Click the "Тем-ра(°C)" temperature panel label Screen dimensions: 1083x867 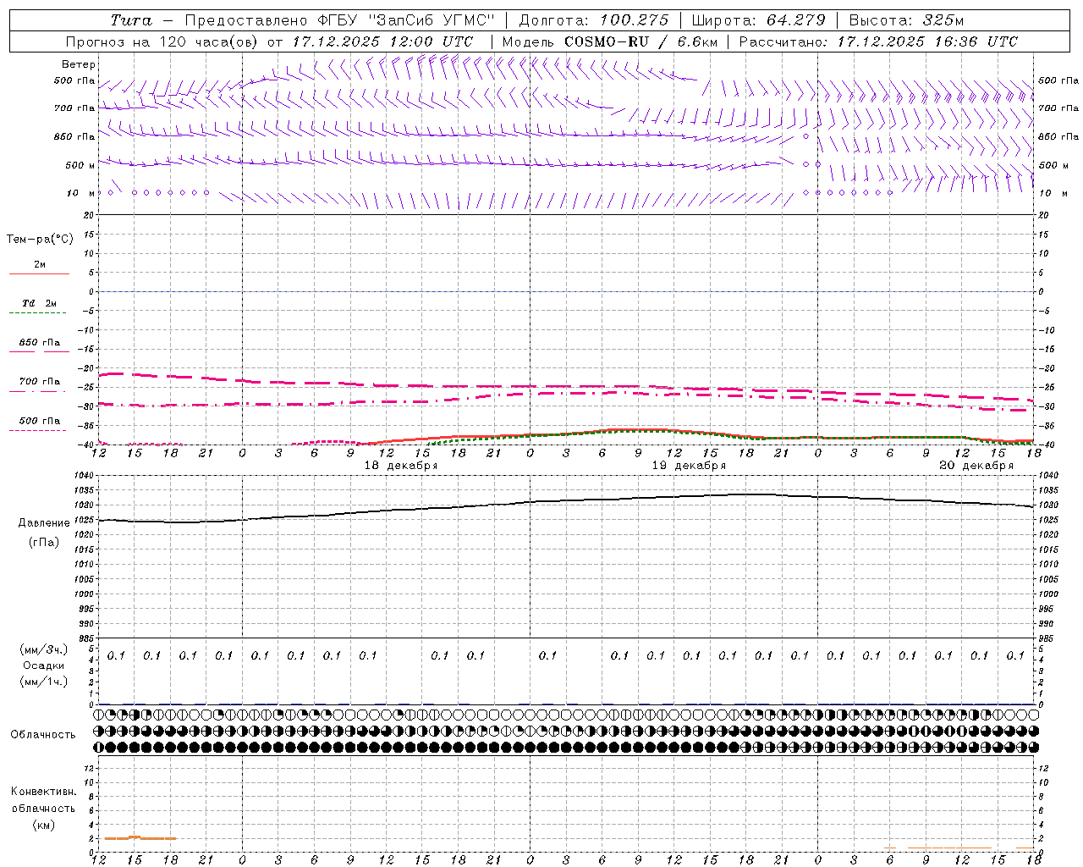(x=40, y=240)
